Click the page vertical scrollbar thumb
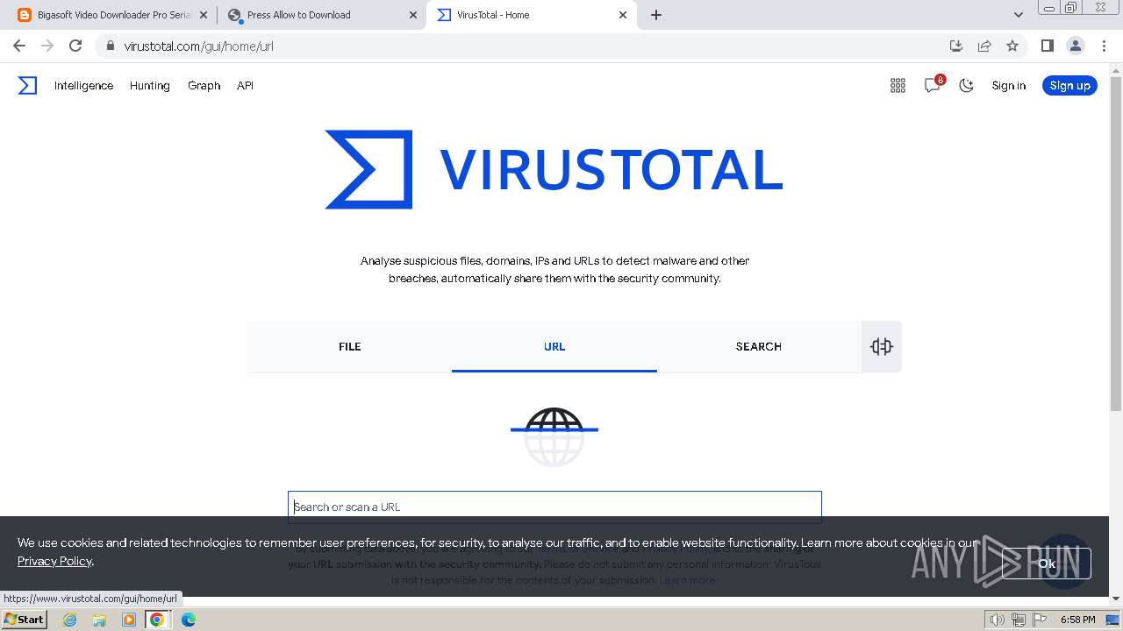The height and width of the screenshot is (631, 1123). [x=1116, y=244]
